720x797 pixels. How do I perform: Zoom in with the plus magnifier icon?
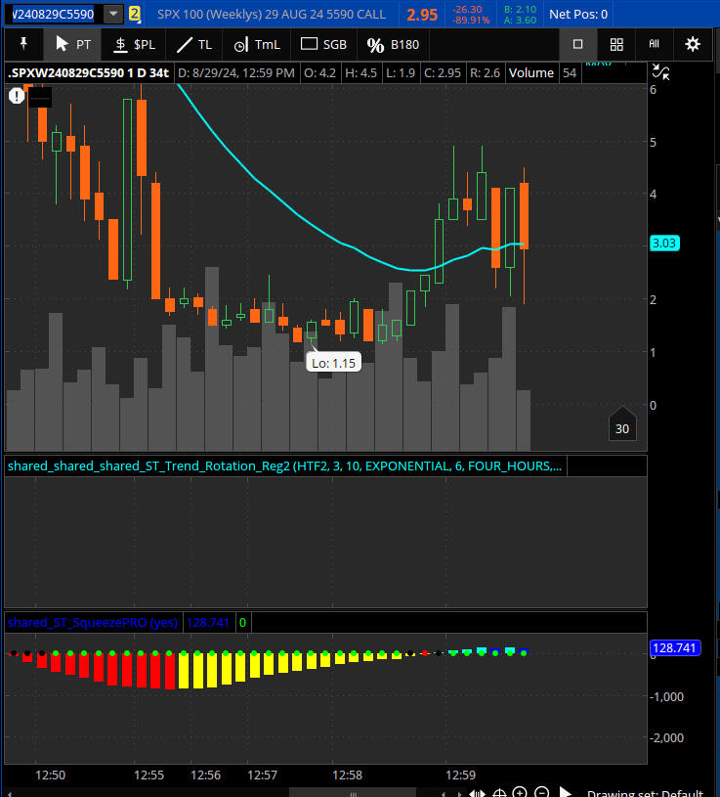tap(520, 792)
